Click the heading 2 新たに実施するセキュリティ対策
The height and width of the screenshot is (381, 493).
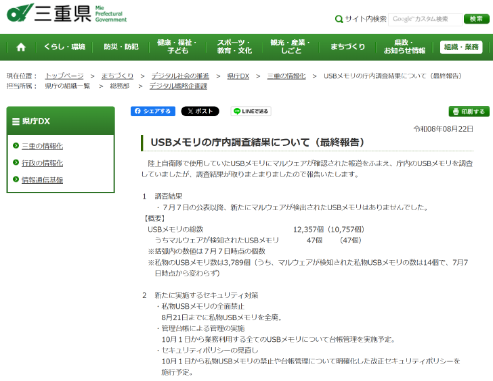point(200,295)
